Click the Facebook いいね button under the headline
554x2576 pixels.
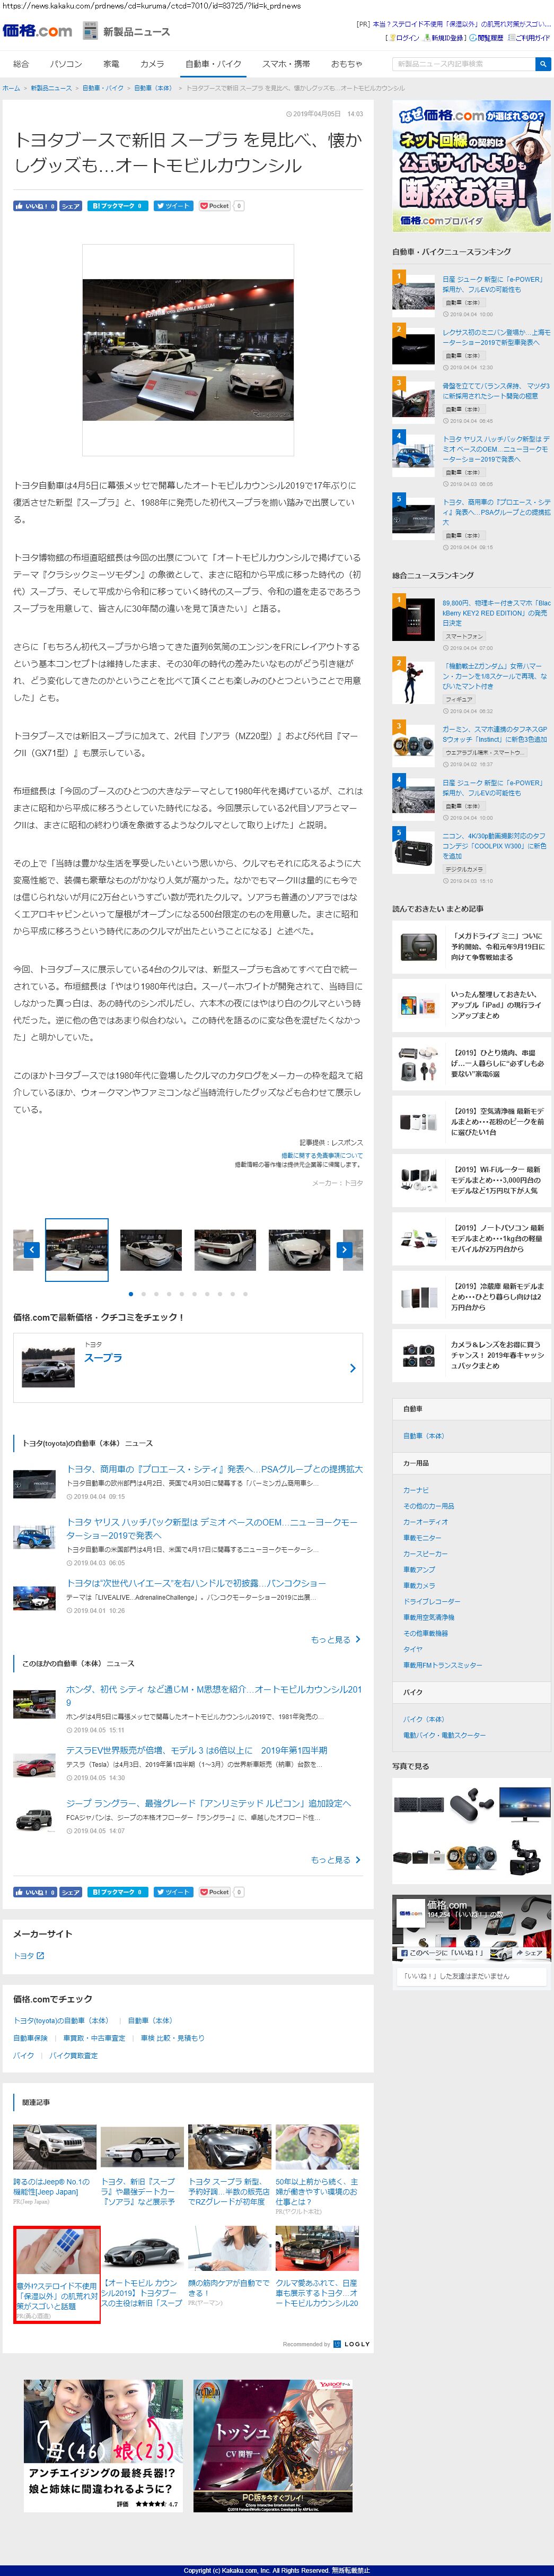pyautogui.click(x=34, y=206)
